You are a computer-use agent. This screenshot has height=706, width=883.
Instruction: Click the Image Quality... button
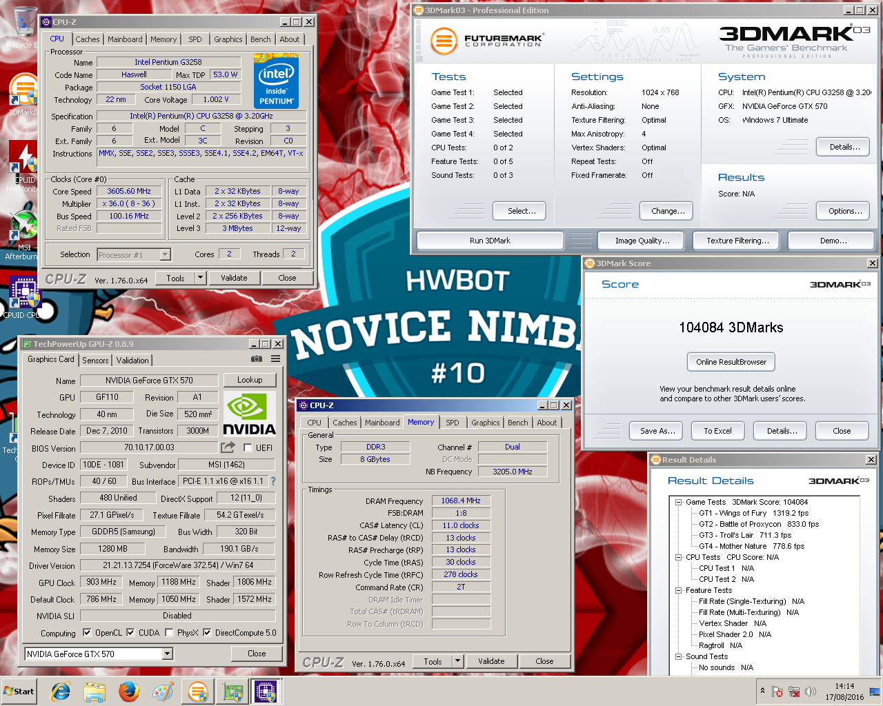(642, 241)
